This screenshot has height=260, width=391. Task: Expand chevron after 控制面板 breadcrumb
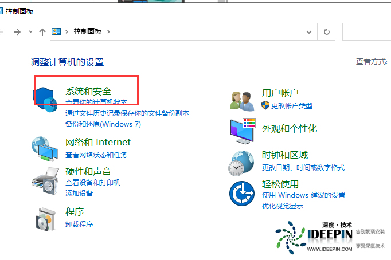[108, 31]
